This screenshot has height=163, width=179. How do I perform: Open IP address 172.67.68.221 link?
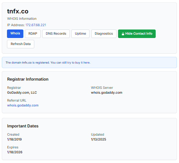pyautogui.click(x=35, y=25)
